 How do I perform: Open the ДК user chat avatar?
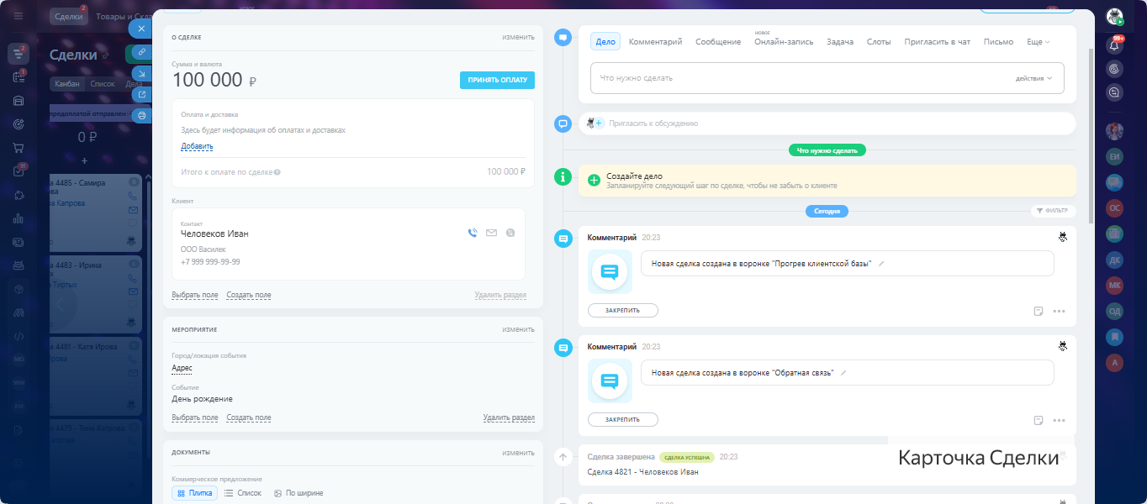(1114, 260)
